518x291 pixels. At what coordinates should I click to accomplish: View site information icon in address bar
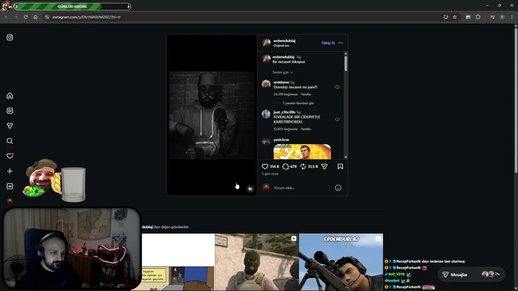point(47,17)
